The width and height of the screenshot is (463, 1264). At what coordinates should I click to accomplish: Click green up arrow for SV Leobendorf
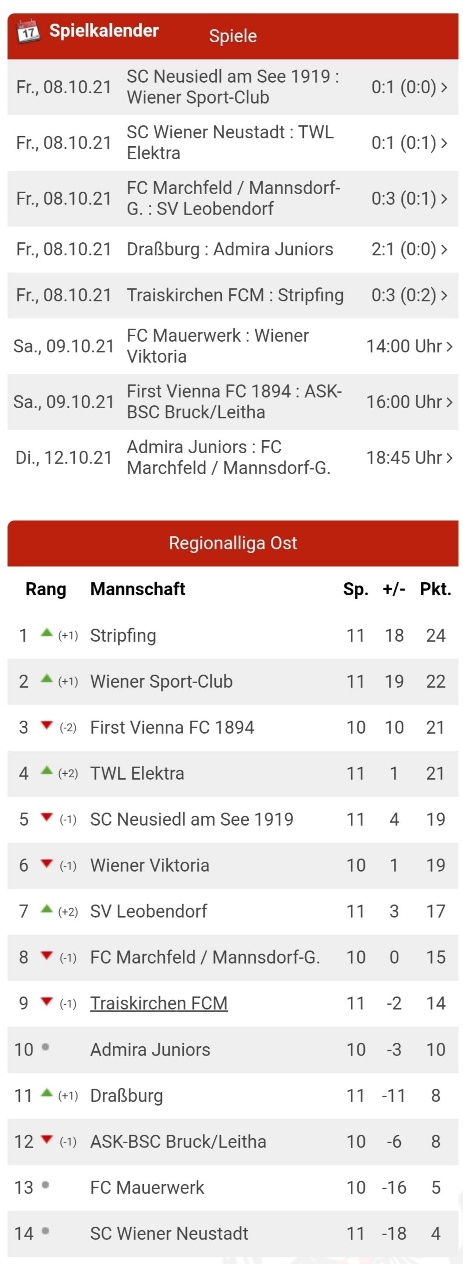(x=46, y=908)
